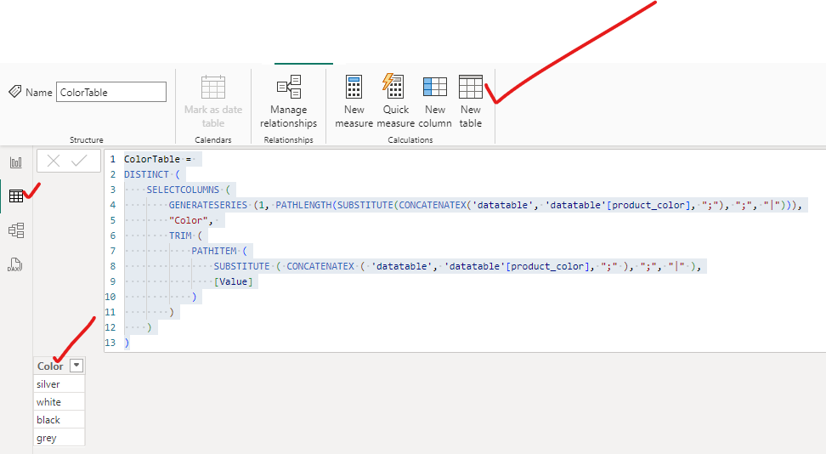Commit the formula with checkmark button
The image size is (826, 454).
pyautogui.click(x=79, y=161)
